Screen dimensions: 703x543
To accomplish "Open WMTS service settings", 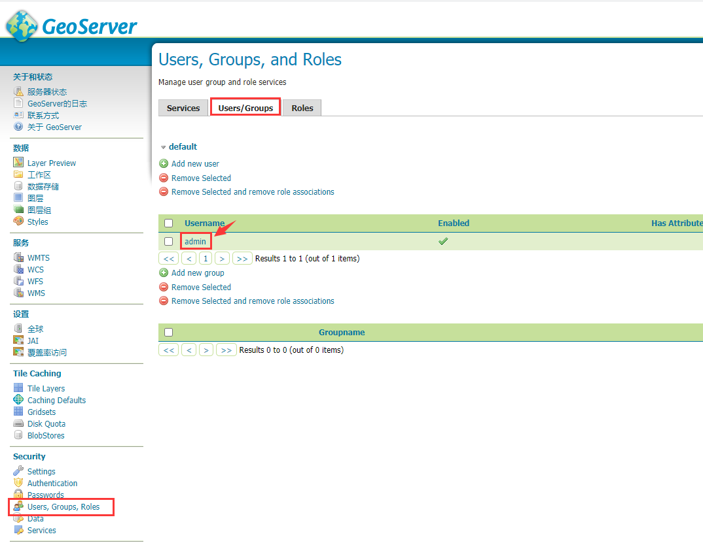I will click(39, 257).
